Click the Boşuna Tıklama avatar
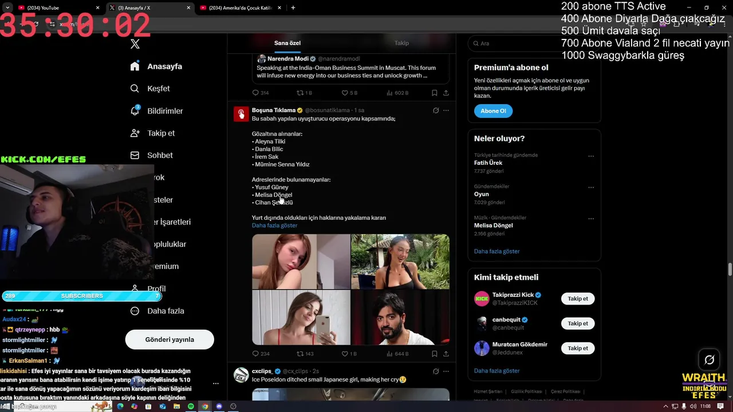The height and width of the screenshot is (412, 733). tap(241, 114)
